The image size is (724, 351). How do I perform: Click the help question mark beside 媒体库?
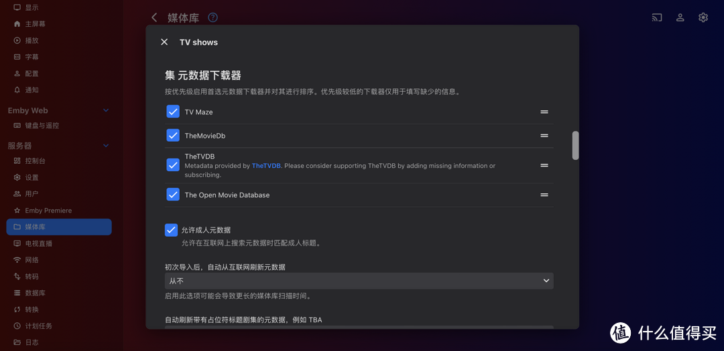(x=213, y=17)
